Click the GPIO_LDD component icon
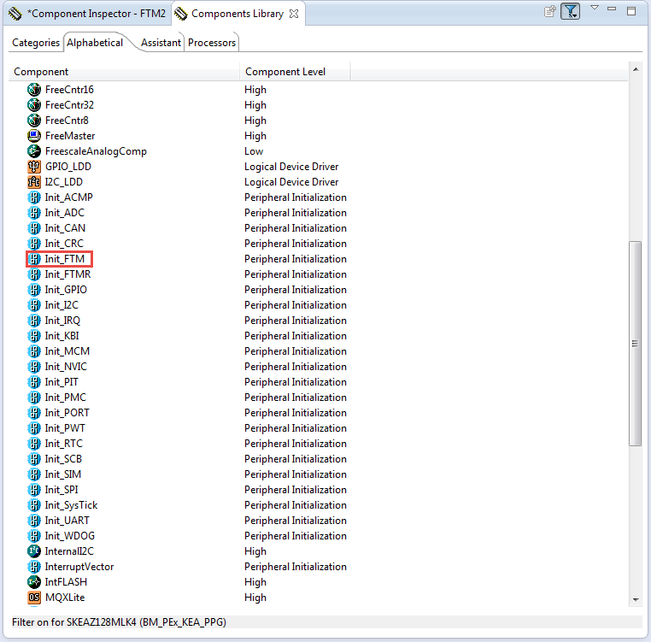 34,166
